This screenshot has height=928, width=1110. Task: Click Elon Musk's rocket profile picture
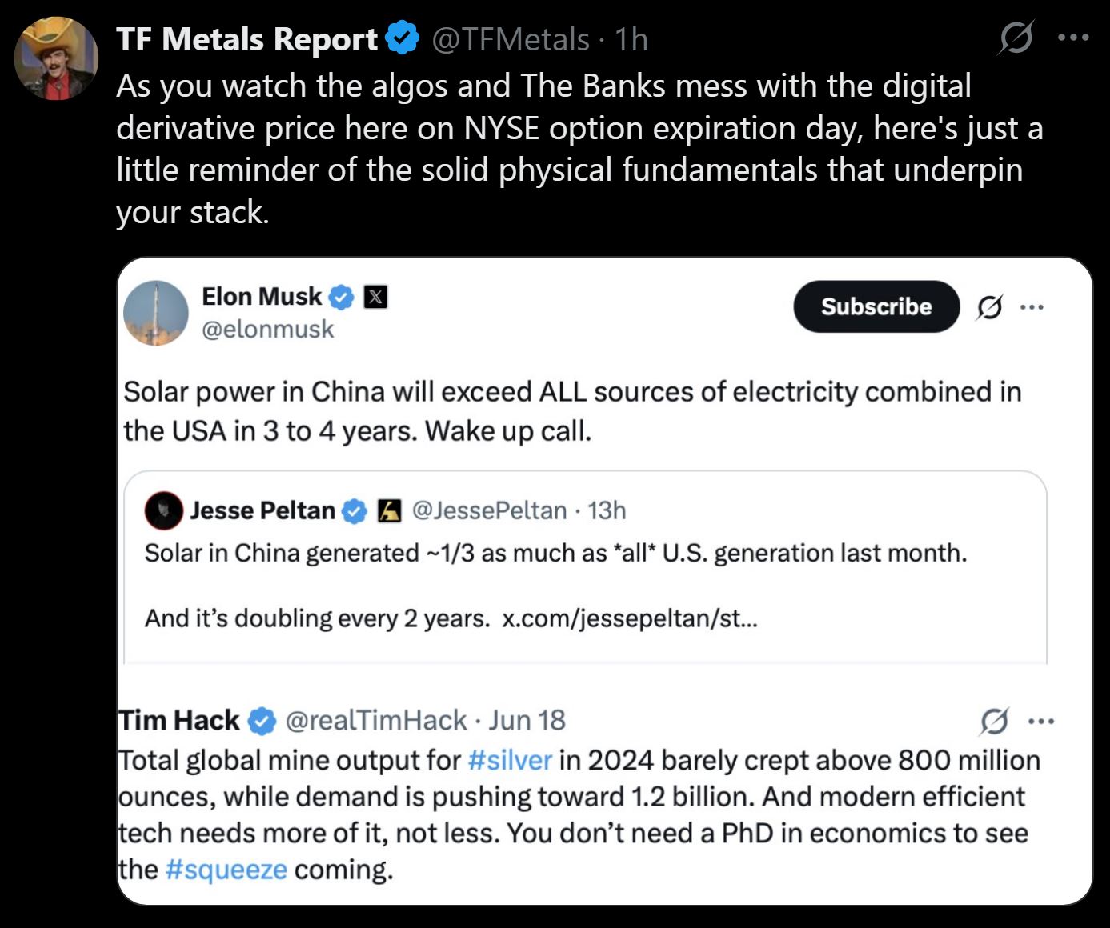tap(156, 313)
